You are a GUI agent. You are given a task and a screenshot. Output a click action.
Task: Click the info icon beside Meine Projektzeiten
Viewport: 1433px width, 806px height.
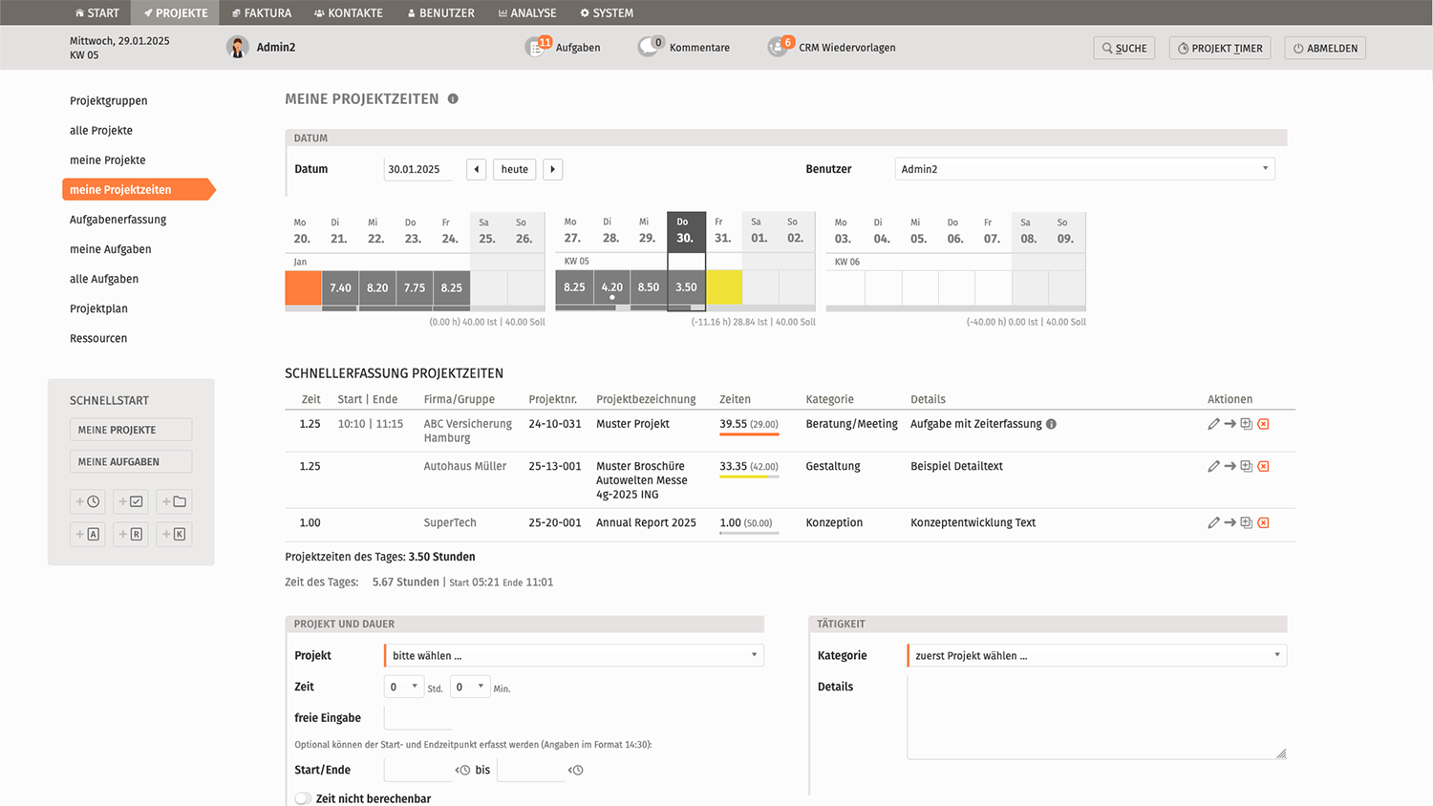click(453, 99)
